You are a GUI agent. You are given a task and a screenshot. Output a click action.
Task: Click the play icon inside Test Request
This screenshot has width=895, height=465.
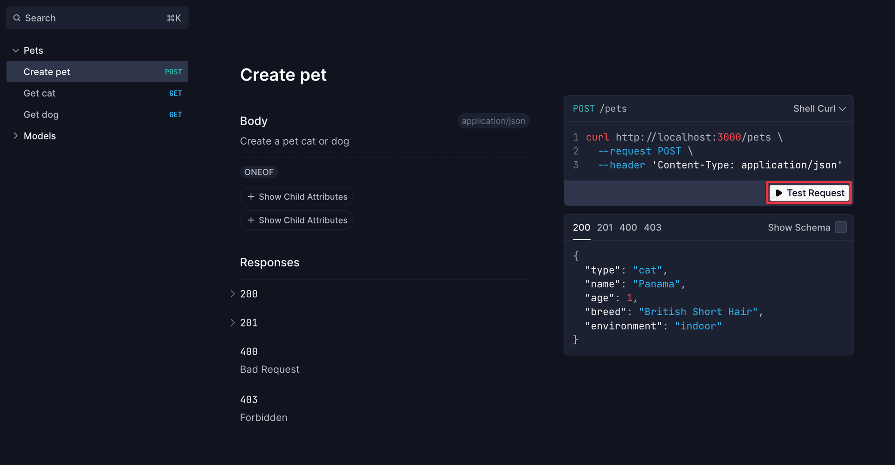pyautogui.click(x=779, y=193)
